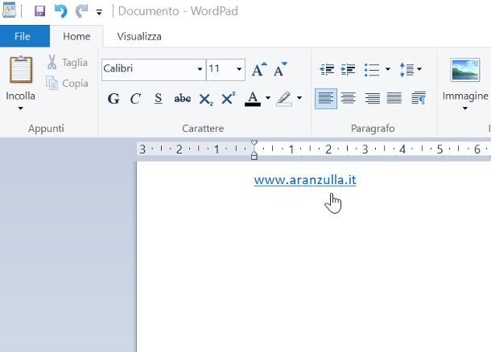Click the first-line indent marker on ruler
The height and width of the screenshot is (352, 491).
click(254, 144)
